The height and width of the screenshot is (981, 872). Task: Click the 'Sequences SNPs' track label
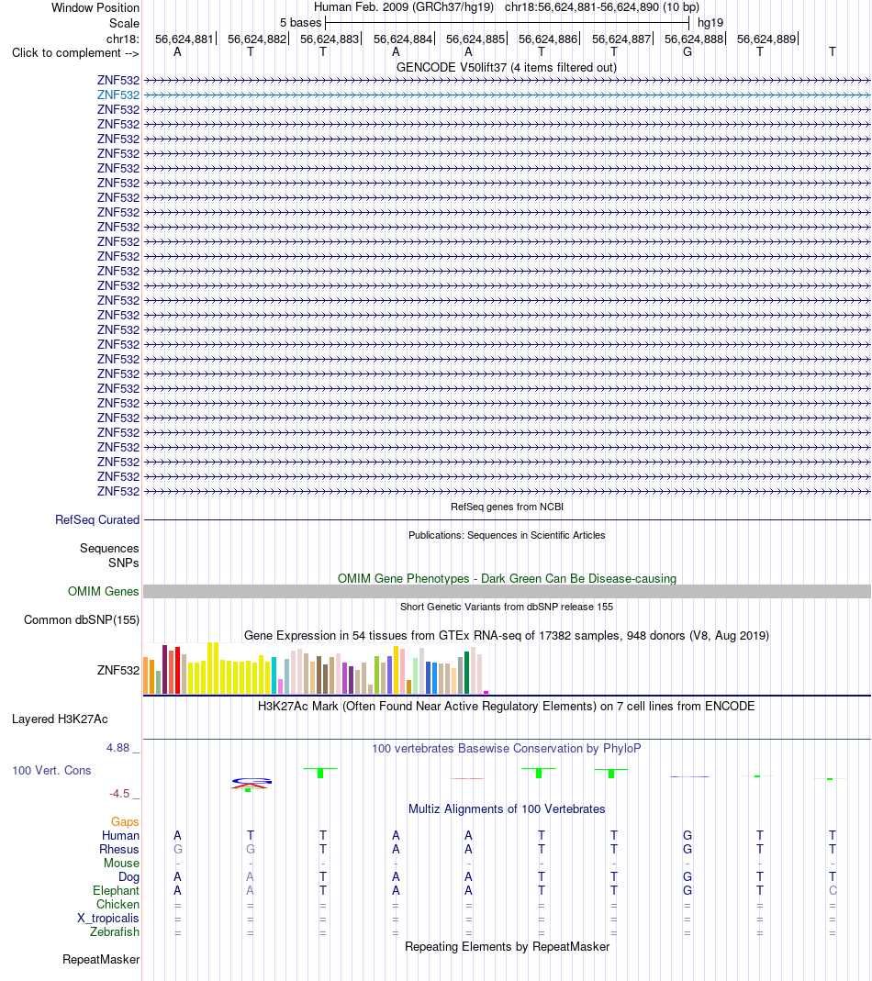coord(109,555)
